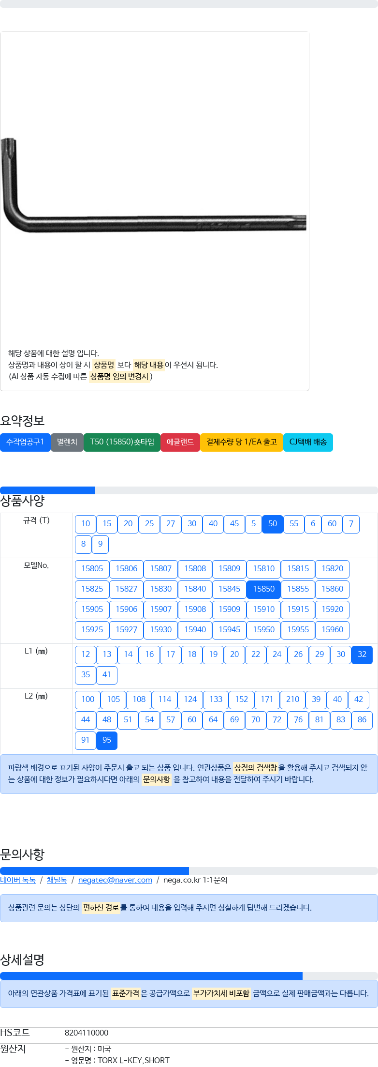Select L2 length 100 mm option
The height and width of the screenshot is (1067, 378).
(x=88, y=700)
